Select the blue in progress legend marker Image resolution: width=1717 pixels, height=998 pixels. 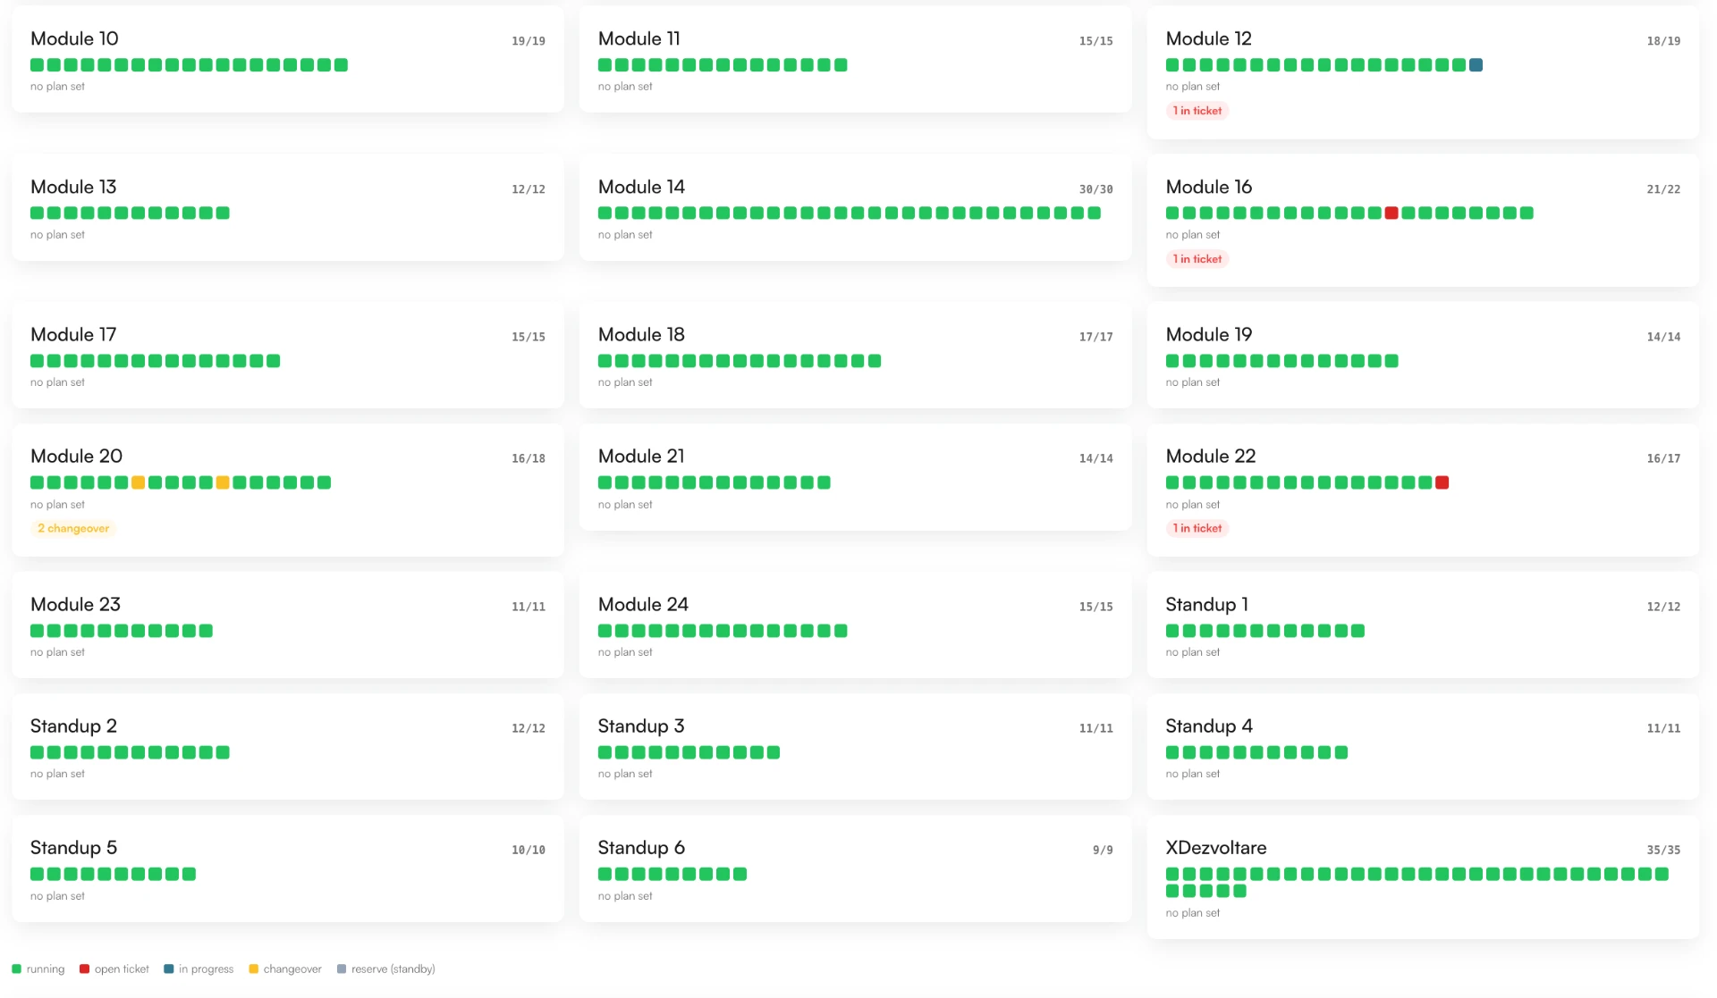pos(169,969)
